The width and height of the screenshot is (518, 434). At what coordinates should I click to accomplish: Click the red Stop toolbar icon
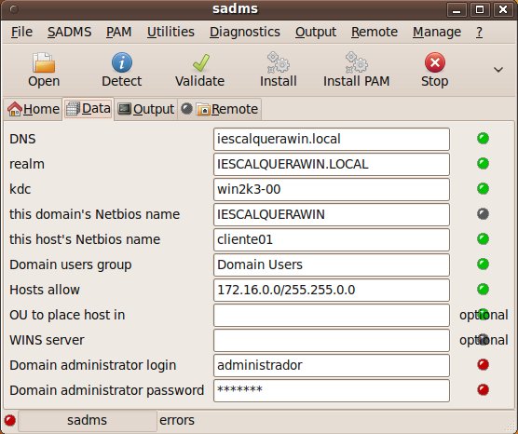point(435,62)
